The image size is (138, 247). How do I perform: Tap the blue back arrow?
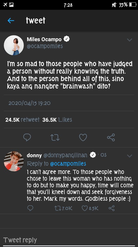[x=11, y=21]
